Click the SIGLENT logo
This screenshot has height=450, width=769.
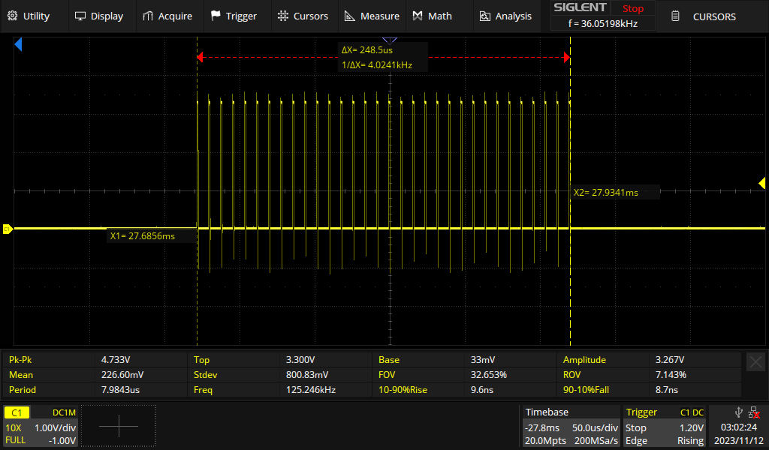(580, 7)
